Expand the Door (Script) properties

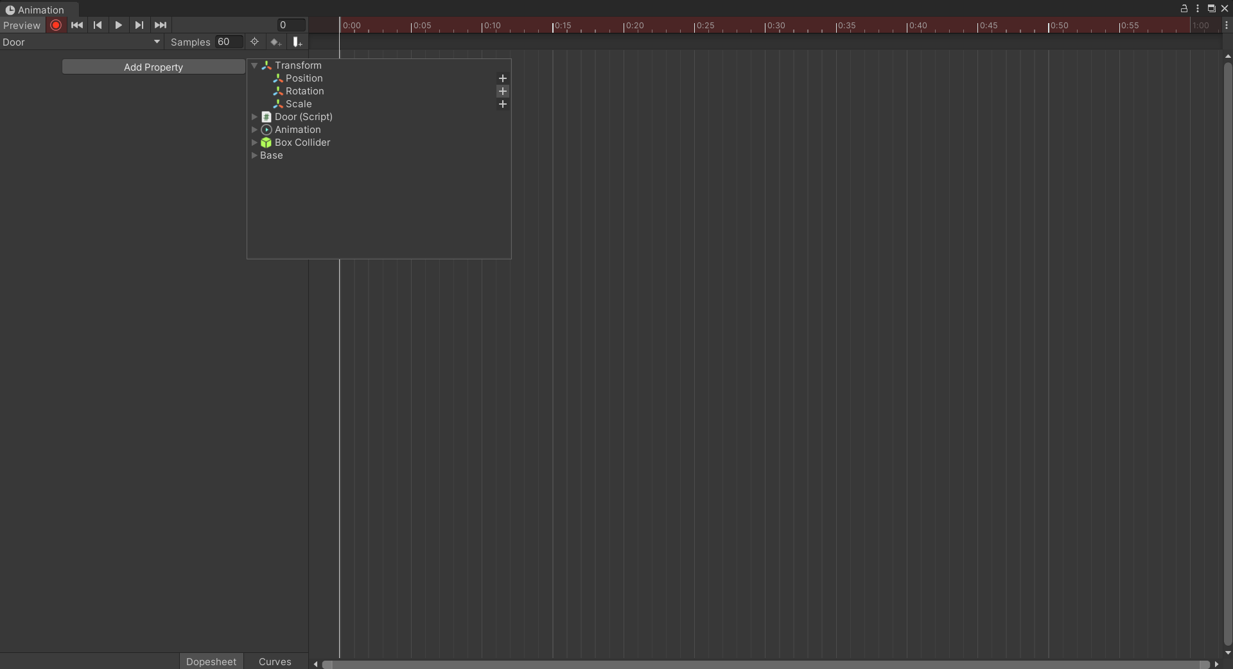point(254,117)
